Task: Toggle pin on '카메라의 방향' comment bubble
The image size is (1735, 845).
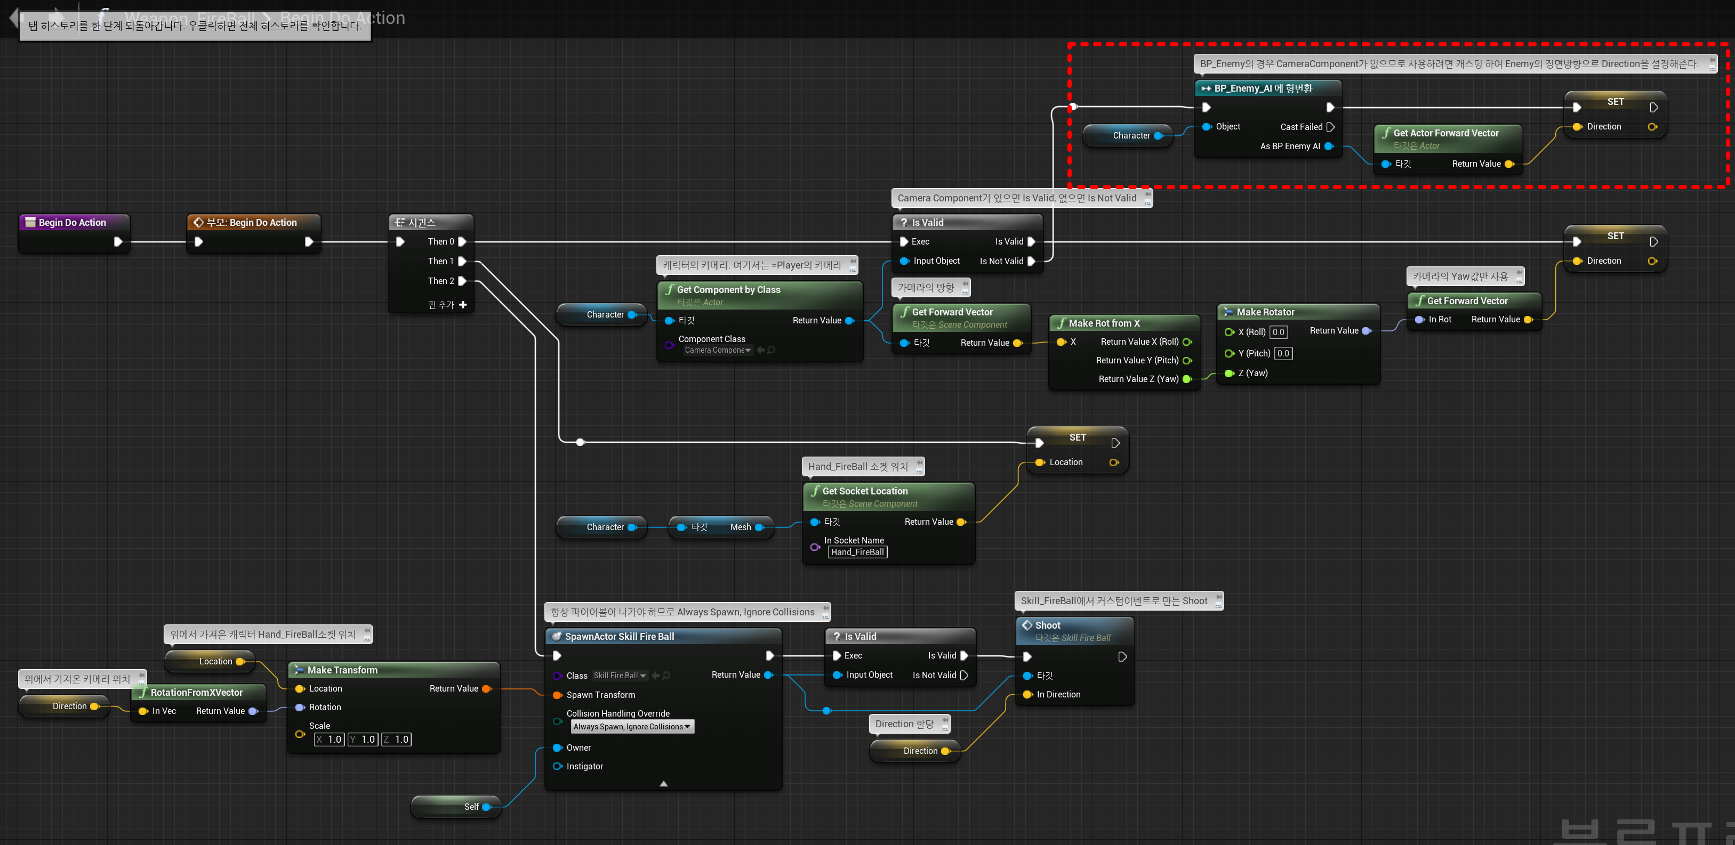Action: point(965,285)
